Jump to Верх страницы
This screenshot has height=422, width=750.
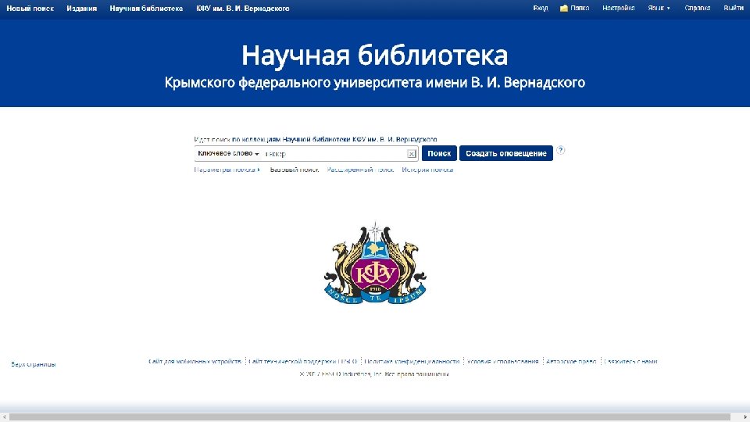coord(34,365)
